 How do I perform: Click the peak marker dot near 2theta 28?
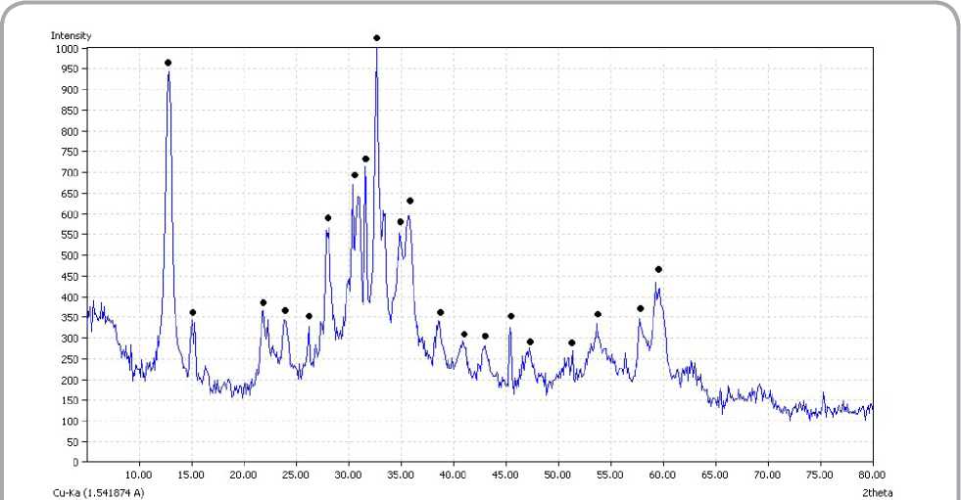point(328,218)
